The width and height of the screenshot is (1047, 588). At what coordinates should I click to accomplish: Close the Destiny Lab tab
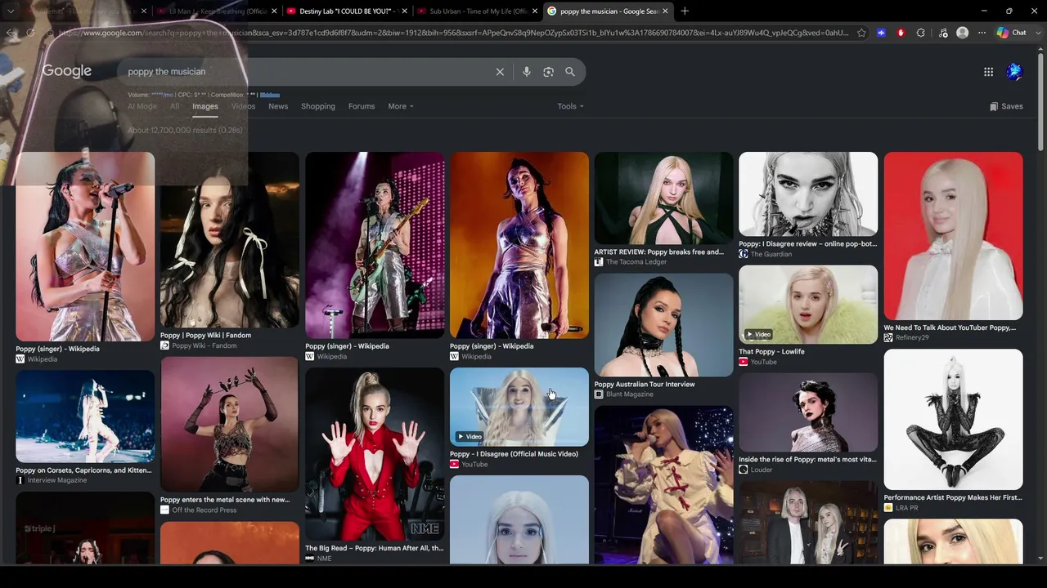click(x=404, y=11)
